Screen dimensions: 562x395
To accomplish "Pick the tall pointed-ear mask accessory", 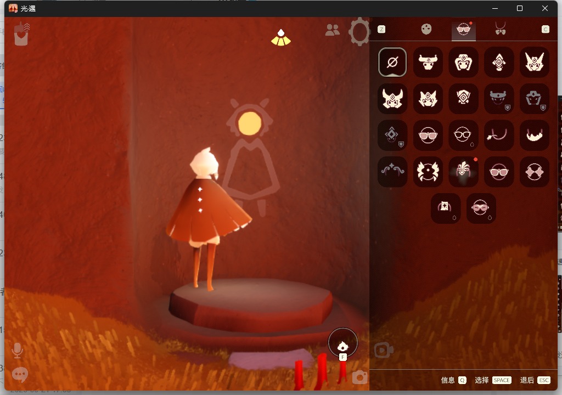I will (534, 62).
